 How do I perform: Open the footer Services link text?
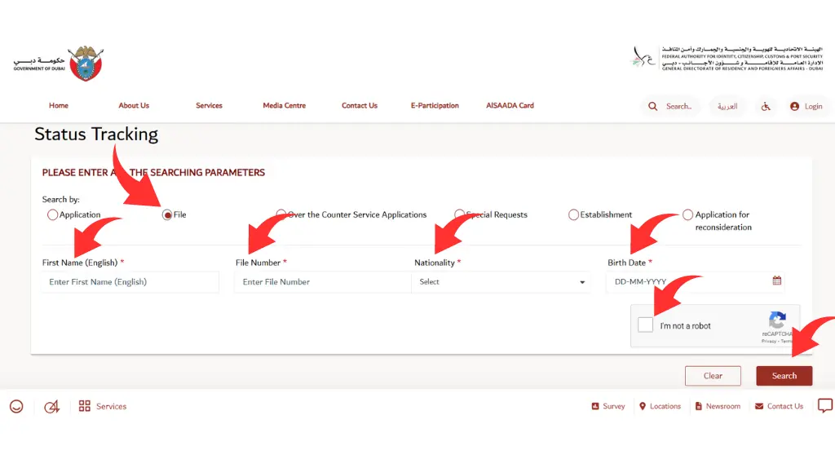[111, 406]
